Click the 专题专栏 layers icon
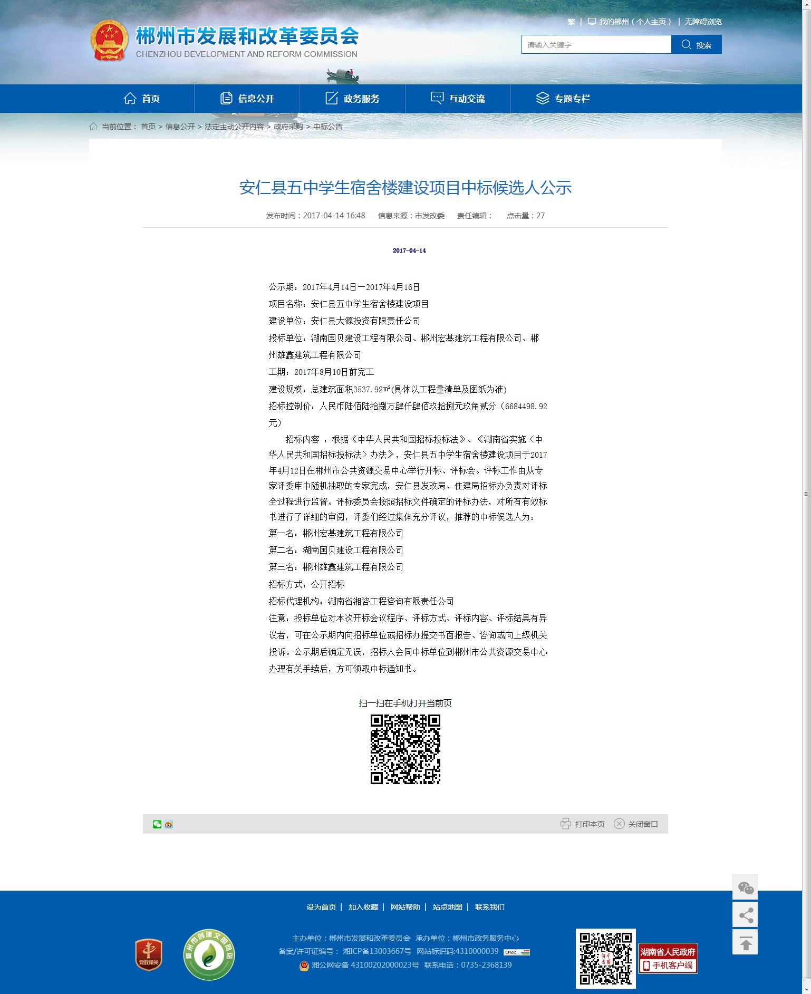 coord(543,98)
